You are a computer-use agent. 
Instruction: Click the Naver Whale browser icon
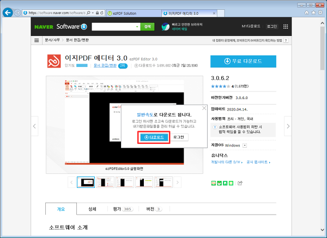tap(165, 27)
